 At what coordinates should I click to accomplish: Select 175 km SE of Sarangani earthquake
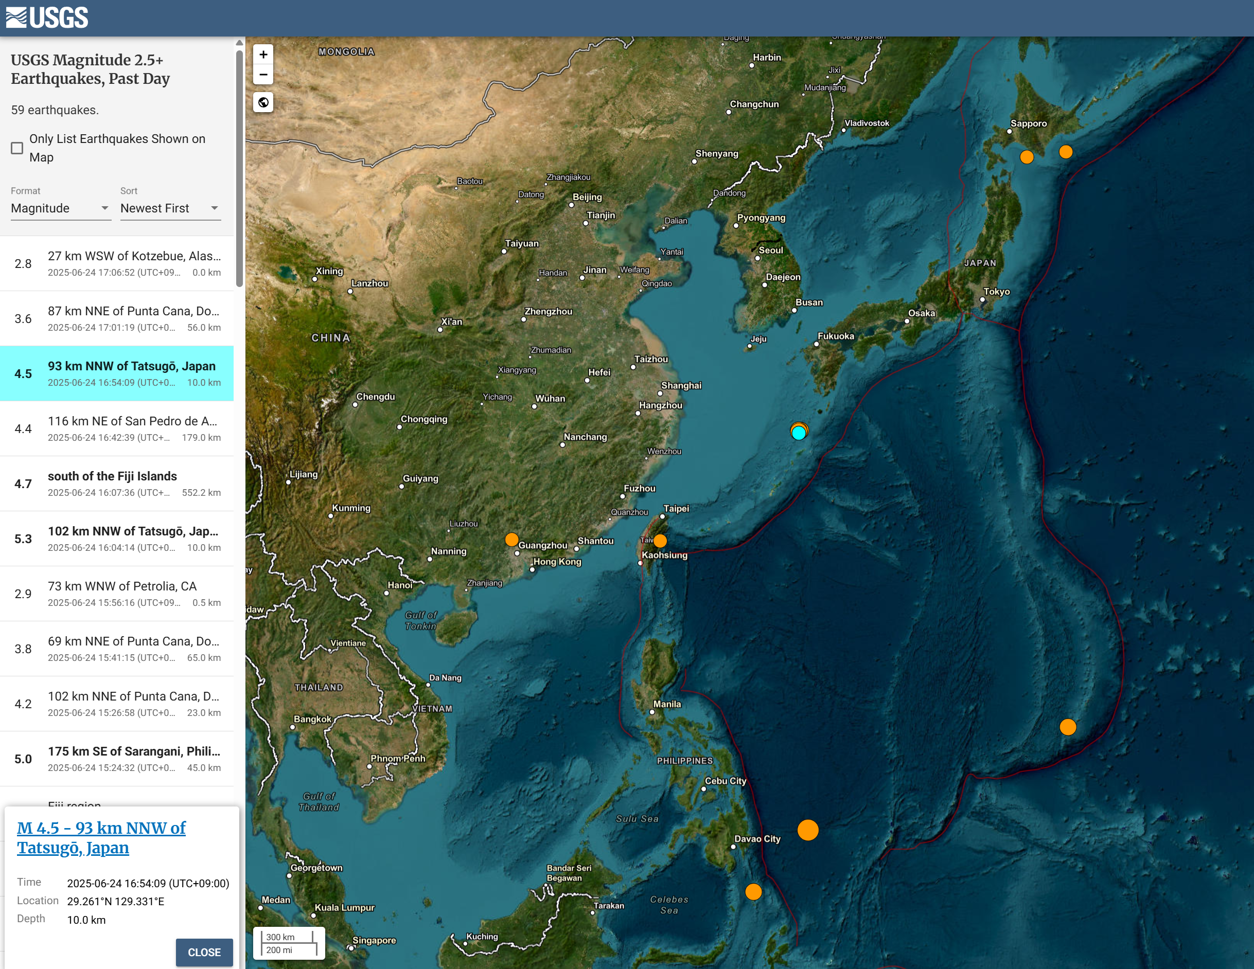117,759
